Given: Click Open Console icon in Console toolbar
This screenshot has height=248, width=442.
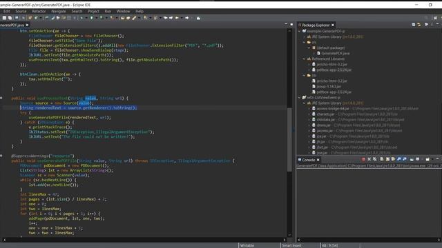Looking at the screenshot, I should (427, 159).
